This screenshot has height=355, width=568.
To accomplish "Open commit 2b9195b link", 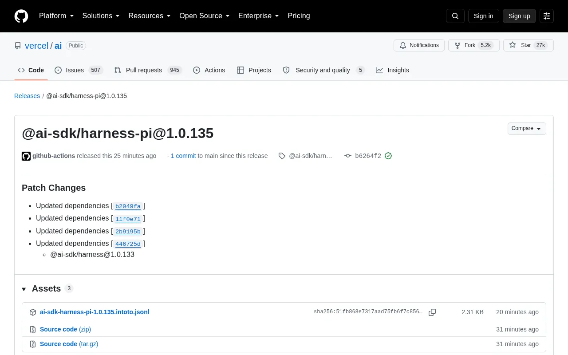I will (128, 232).
